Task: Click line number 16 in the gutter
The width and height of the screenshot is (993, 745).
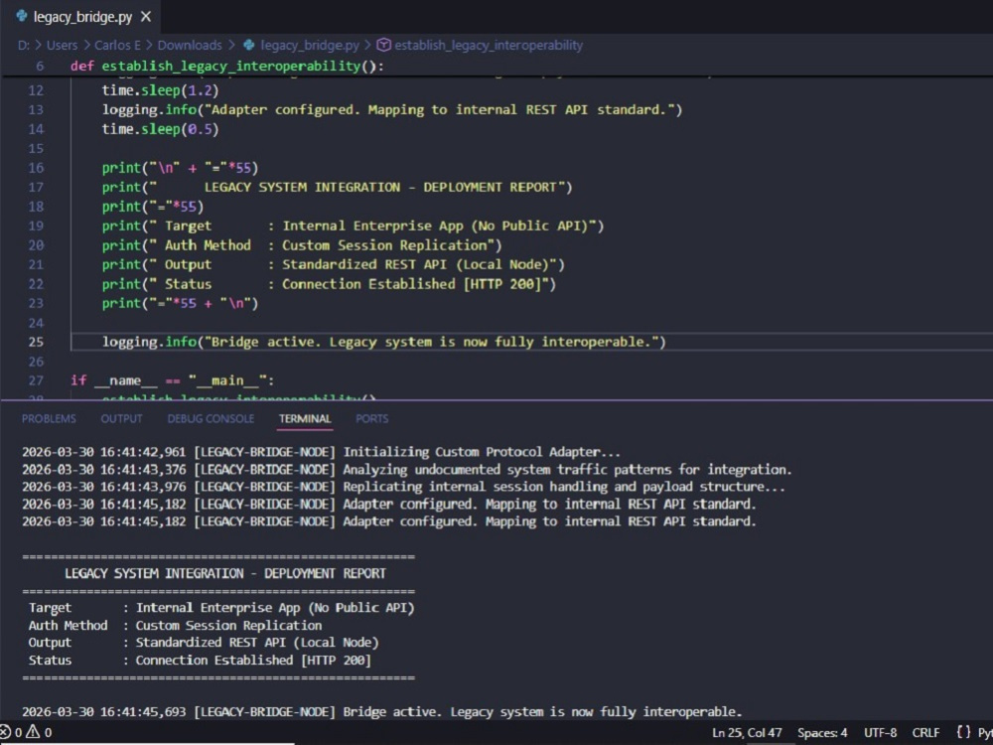Action: [36, 168]
